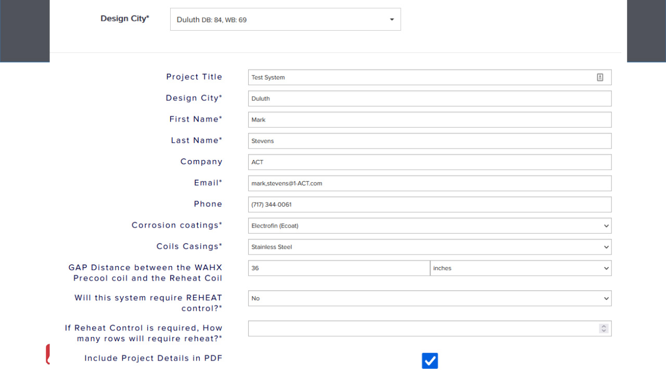Open the Coils Casings dropdown
666x374 pixels.
coord(430,247)
